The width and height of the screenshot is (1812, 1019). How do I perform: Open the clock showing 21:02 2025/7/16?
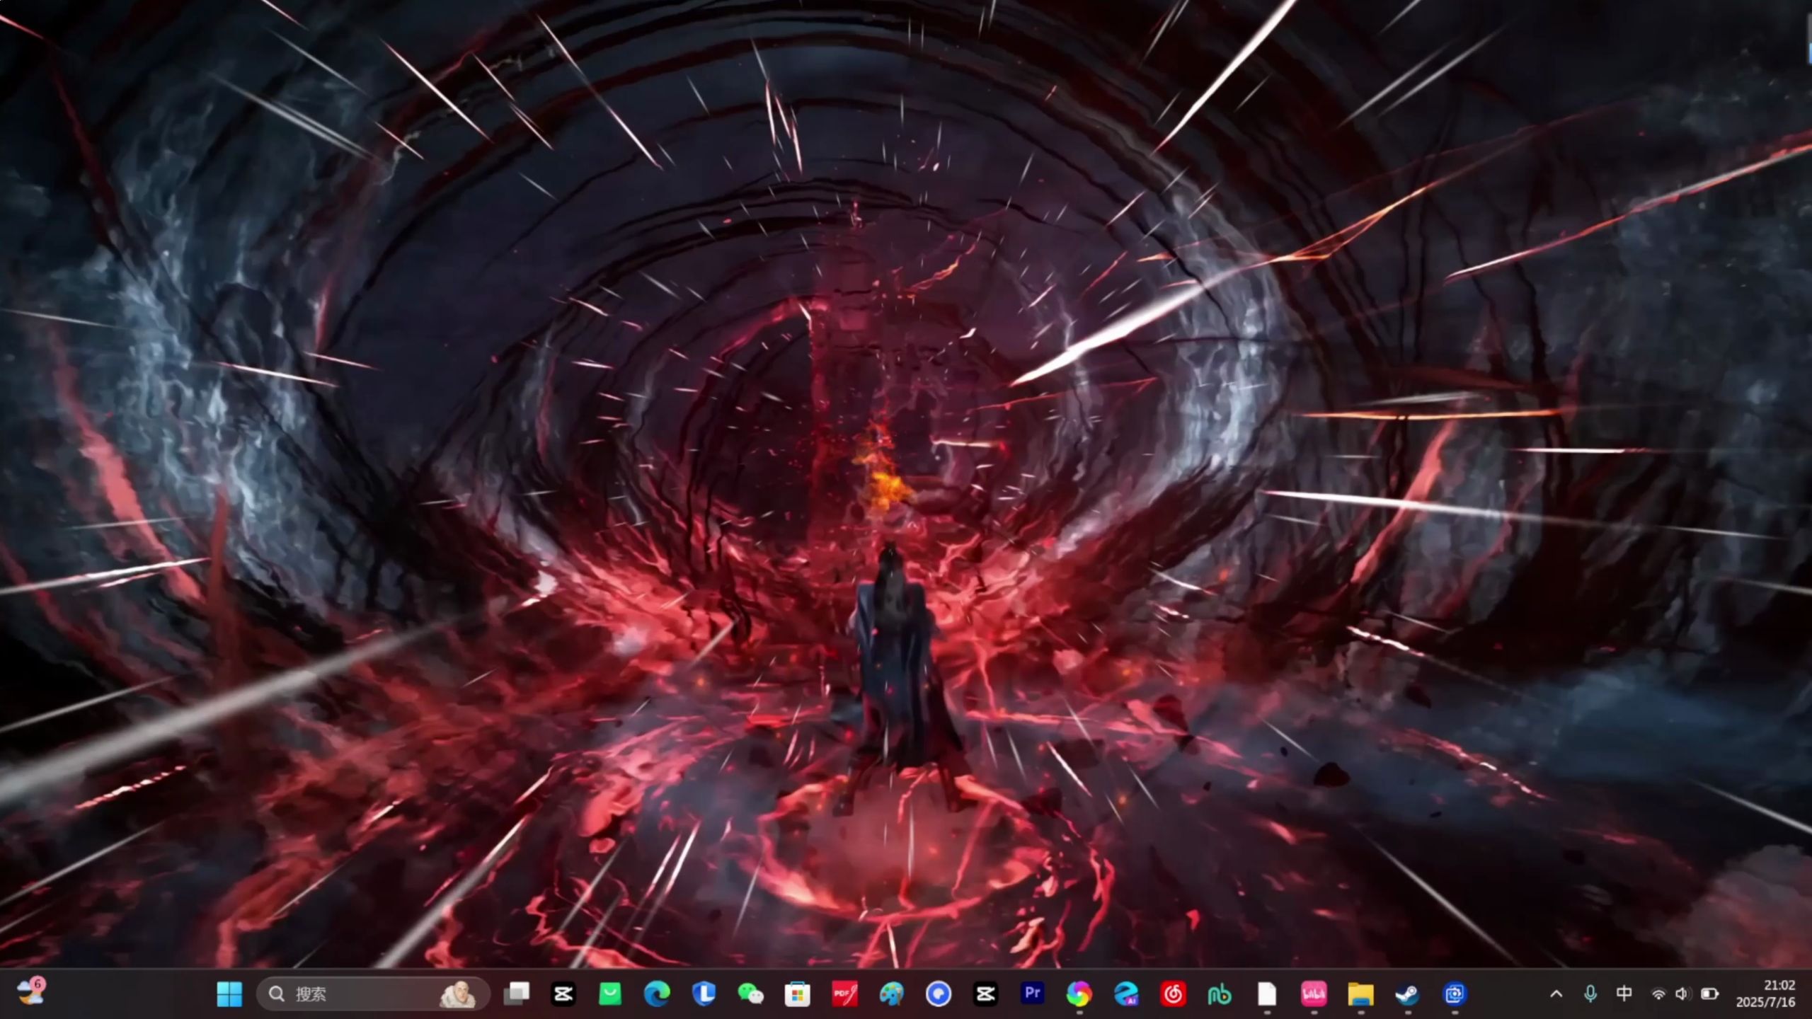(x=1765, y=994)
